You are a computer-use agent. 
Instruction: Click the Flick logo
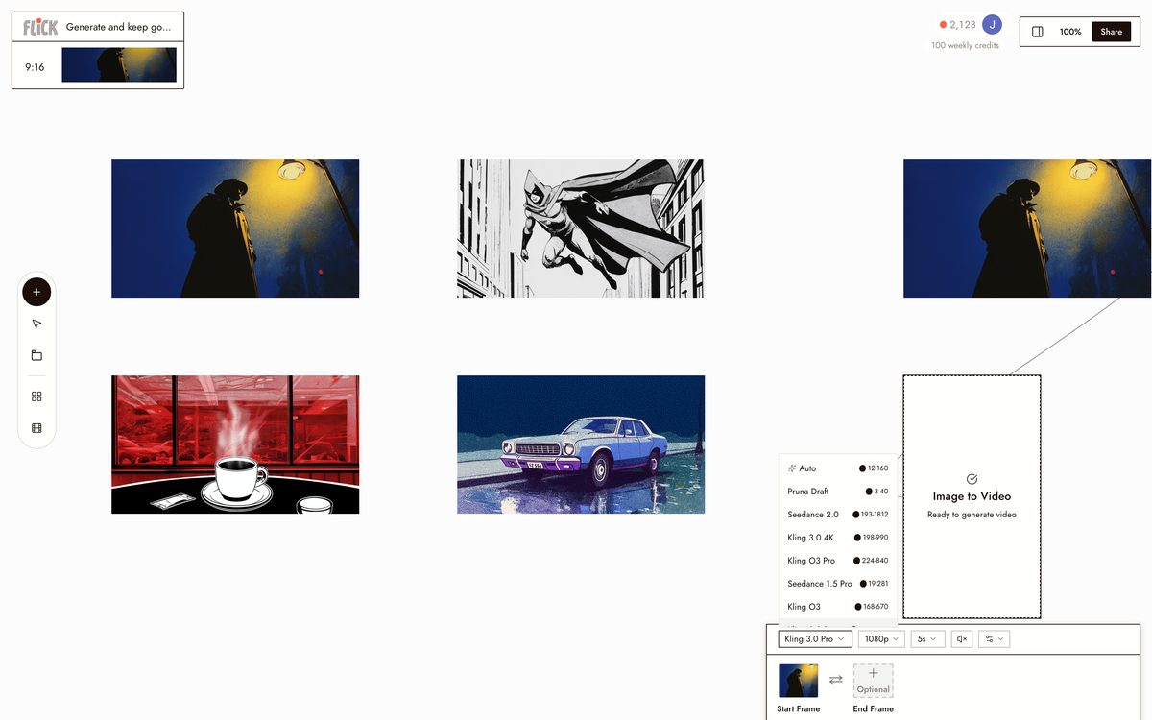[x=40, y=27]
